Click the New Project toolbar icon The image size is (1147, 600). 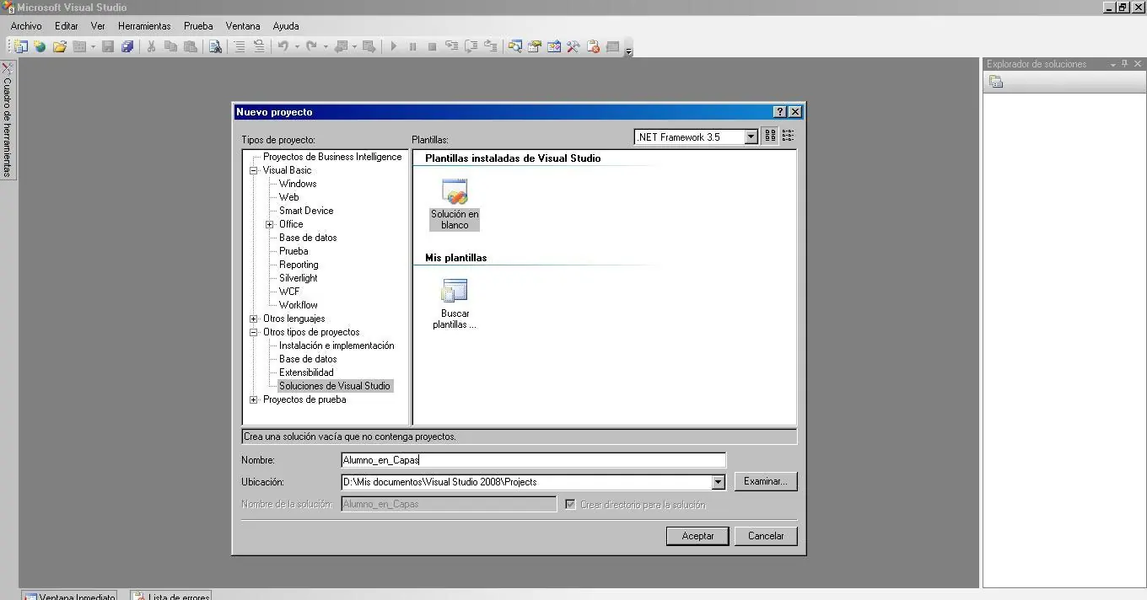(20, 46)
